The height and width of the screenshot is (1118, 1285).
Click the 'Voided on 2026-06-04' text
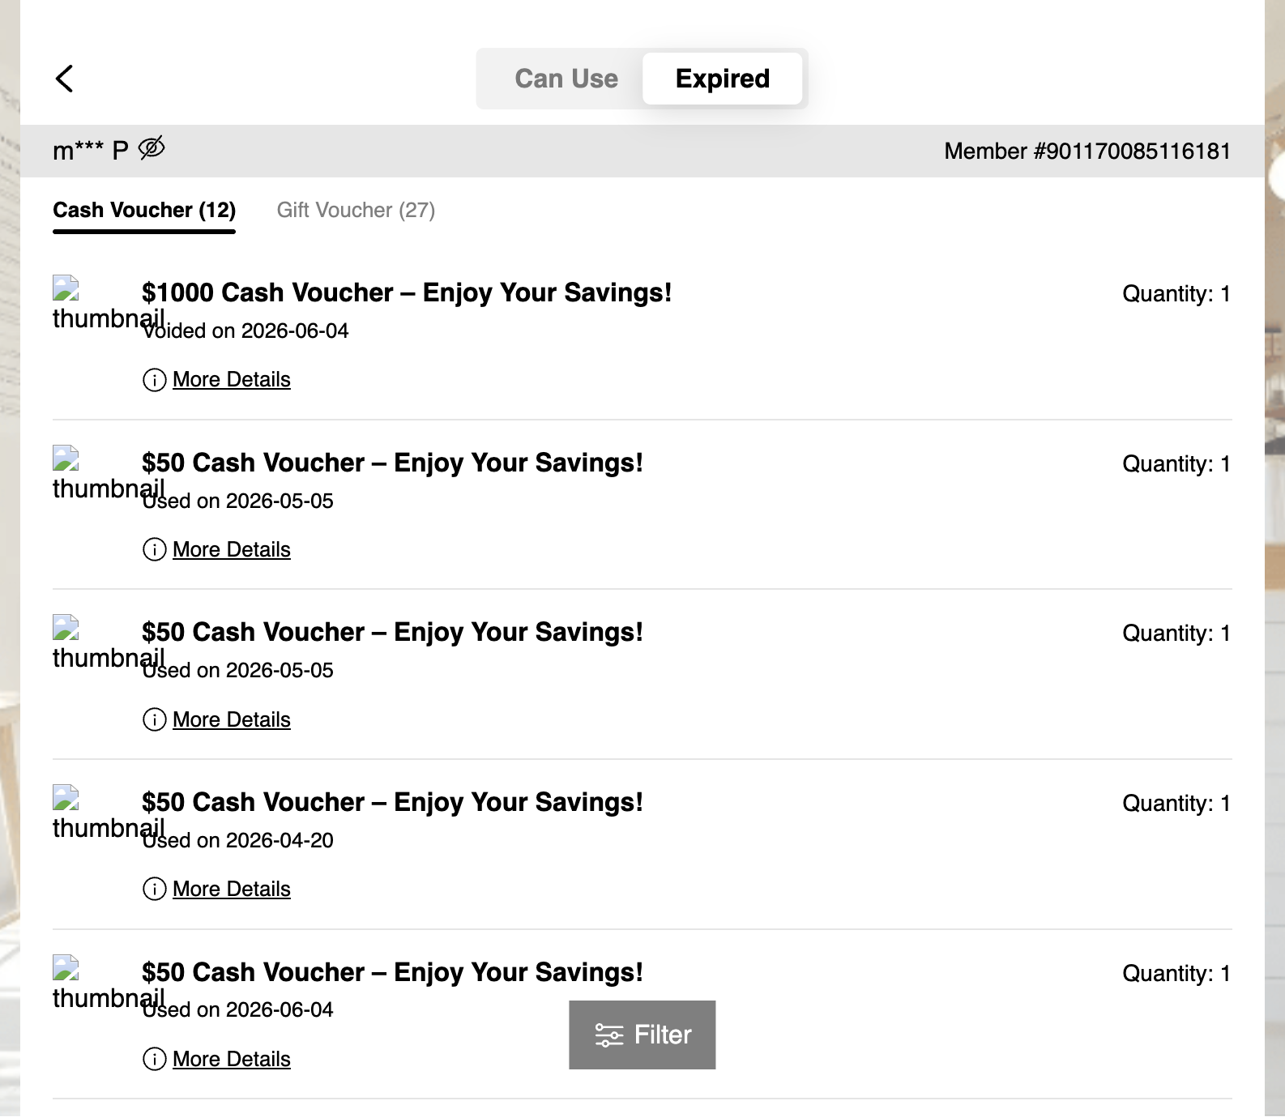[x=245, y=331]
